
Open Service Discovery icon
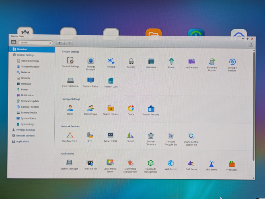pos(151,136)
